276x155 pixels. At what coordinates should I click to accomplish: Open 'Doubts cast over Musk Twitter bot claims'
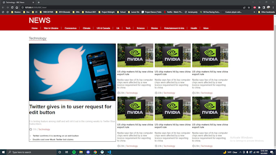click(x=53, y=140)
